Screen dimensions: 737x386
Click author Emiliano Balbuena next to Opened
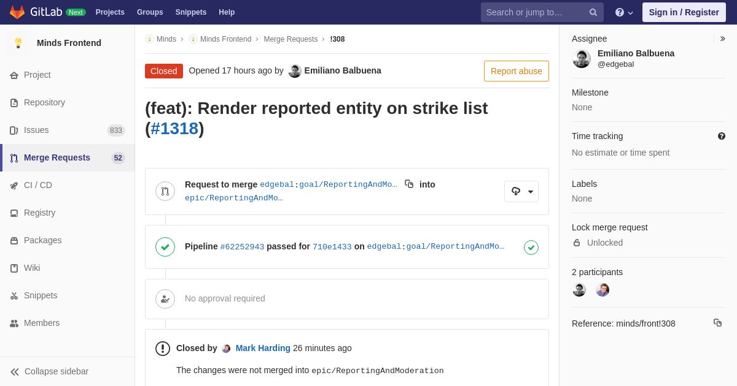point(343,70)
